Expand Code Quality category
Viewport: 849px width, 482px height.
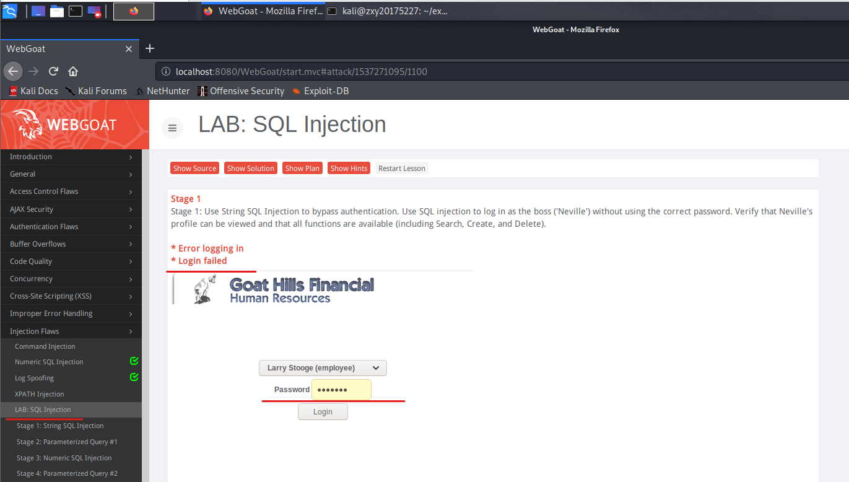pos(71,261)
